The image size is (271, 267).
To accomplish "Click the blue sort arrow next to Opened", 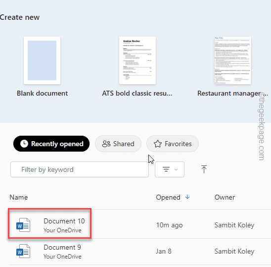I will coord(187,197).
